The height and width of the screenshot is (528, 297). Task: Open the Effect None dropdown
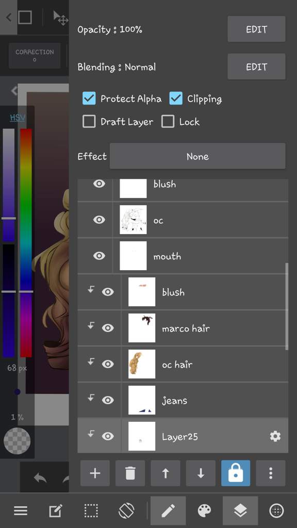pos(197,156)
